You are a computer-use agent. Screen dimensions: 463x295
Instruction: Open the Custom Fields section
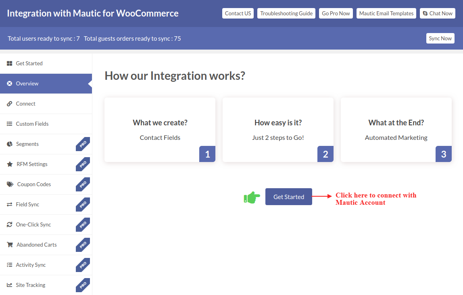(46, 124)
